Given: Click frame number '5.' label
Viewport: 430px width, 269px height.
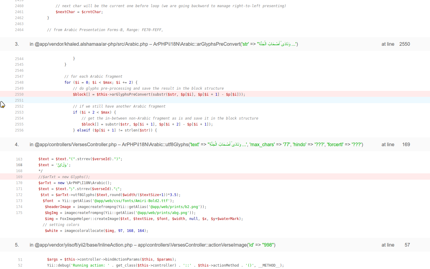Looking at the screenshot, I should pos(17,245).
